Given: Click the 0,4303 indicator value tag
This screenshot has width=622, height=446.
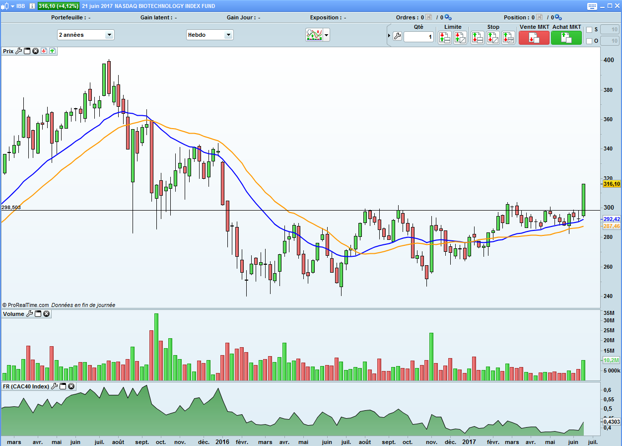Looking at the screenshot, I should tap(612, 422).
